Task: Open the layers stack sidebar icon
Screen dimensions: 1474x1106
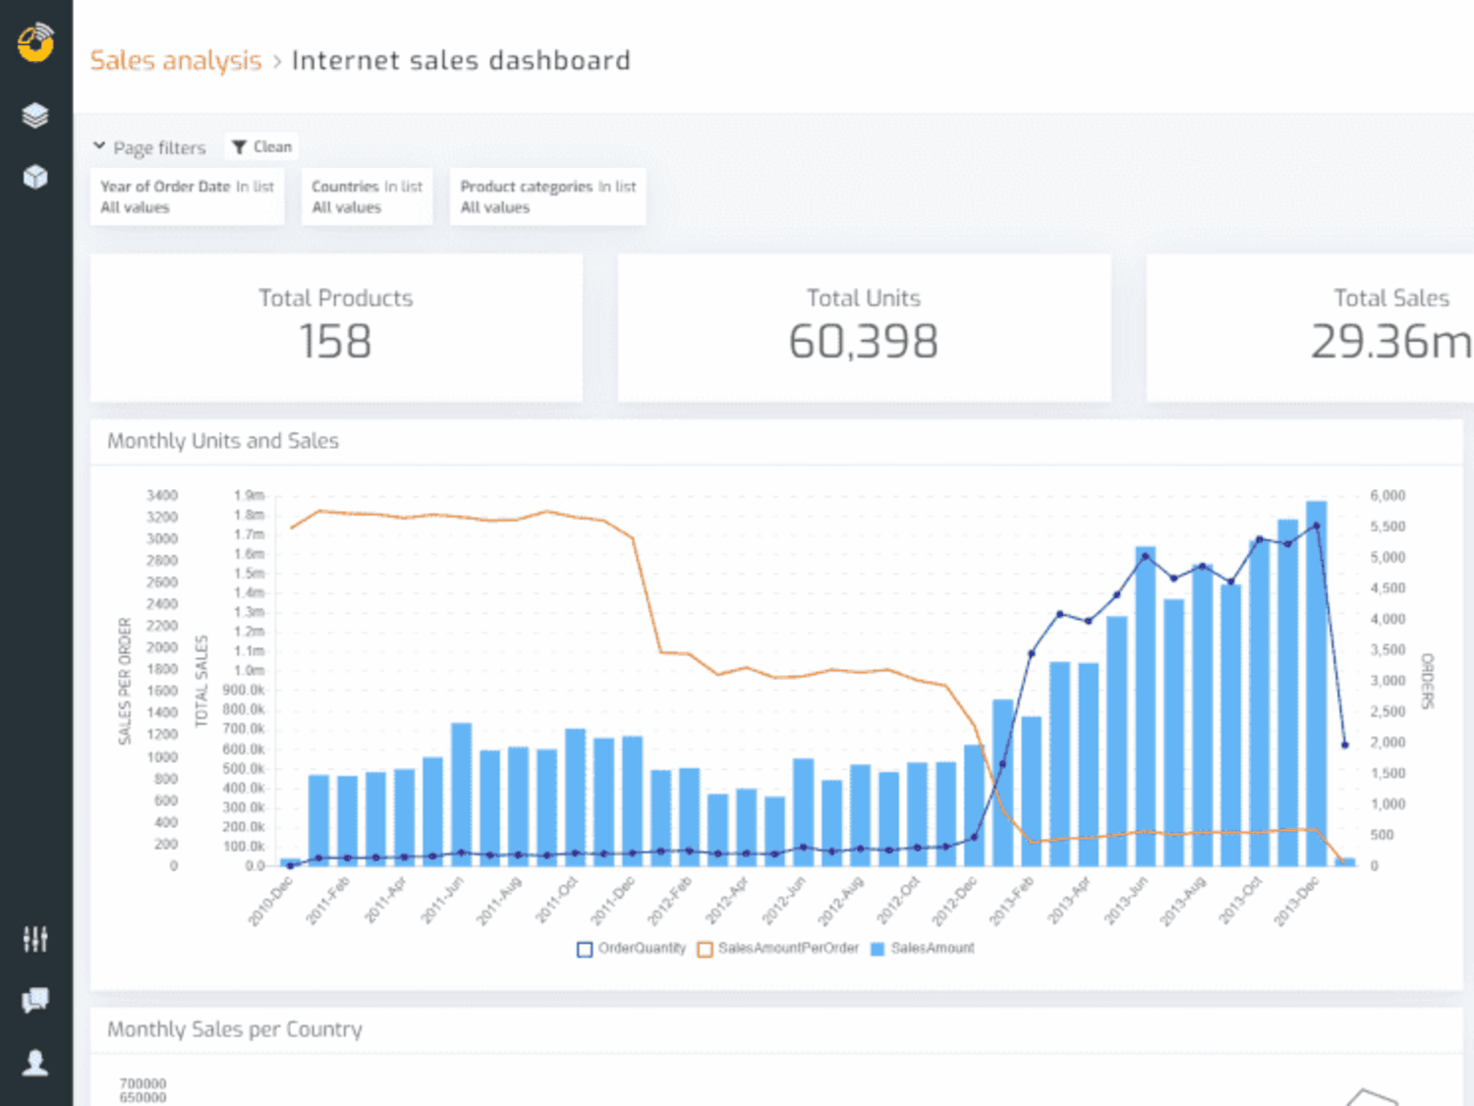Action: 35,116
